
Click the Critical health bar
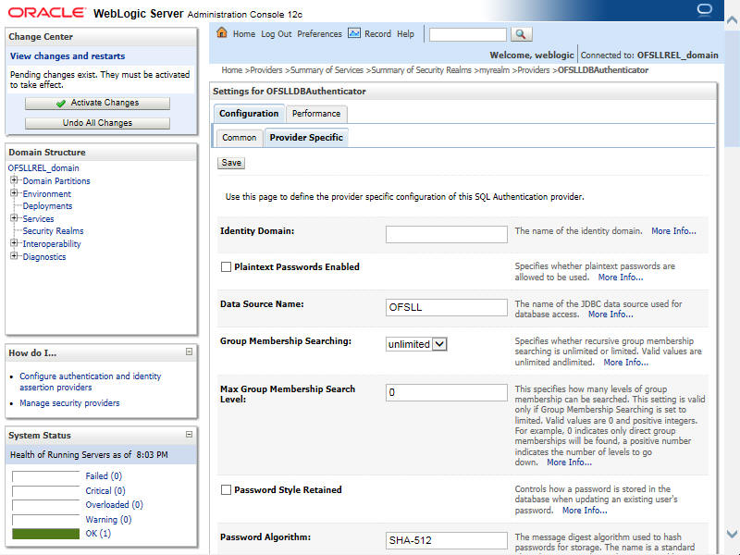pos(45,491)
